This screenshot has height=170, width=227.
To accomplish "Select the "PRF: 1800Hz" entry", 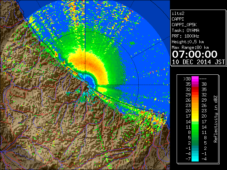I will [186, 36].
